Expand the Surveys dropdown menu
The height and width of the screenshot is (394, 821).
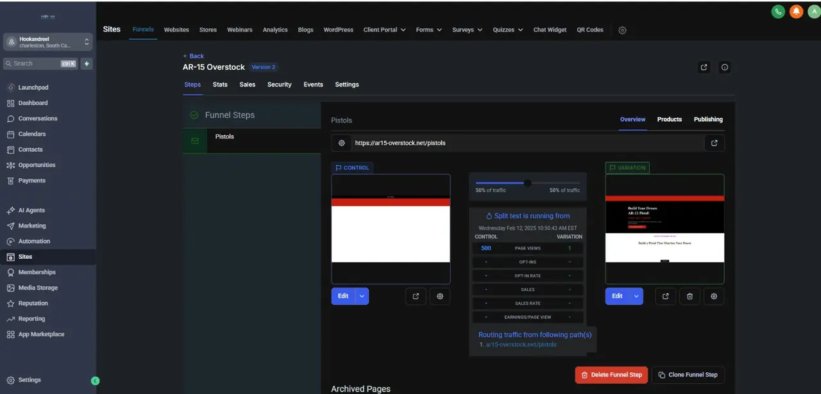[468, 30]
